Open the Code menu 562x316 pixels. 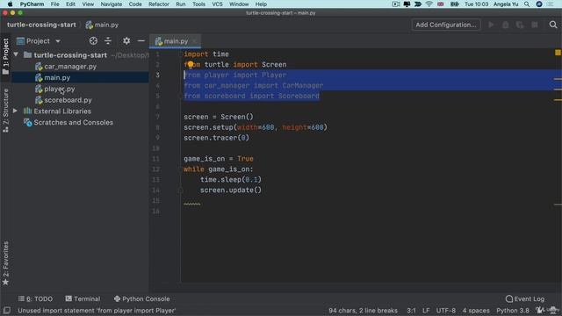[135, 4]
